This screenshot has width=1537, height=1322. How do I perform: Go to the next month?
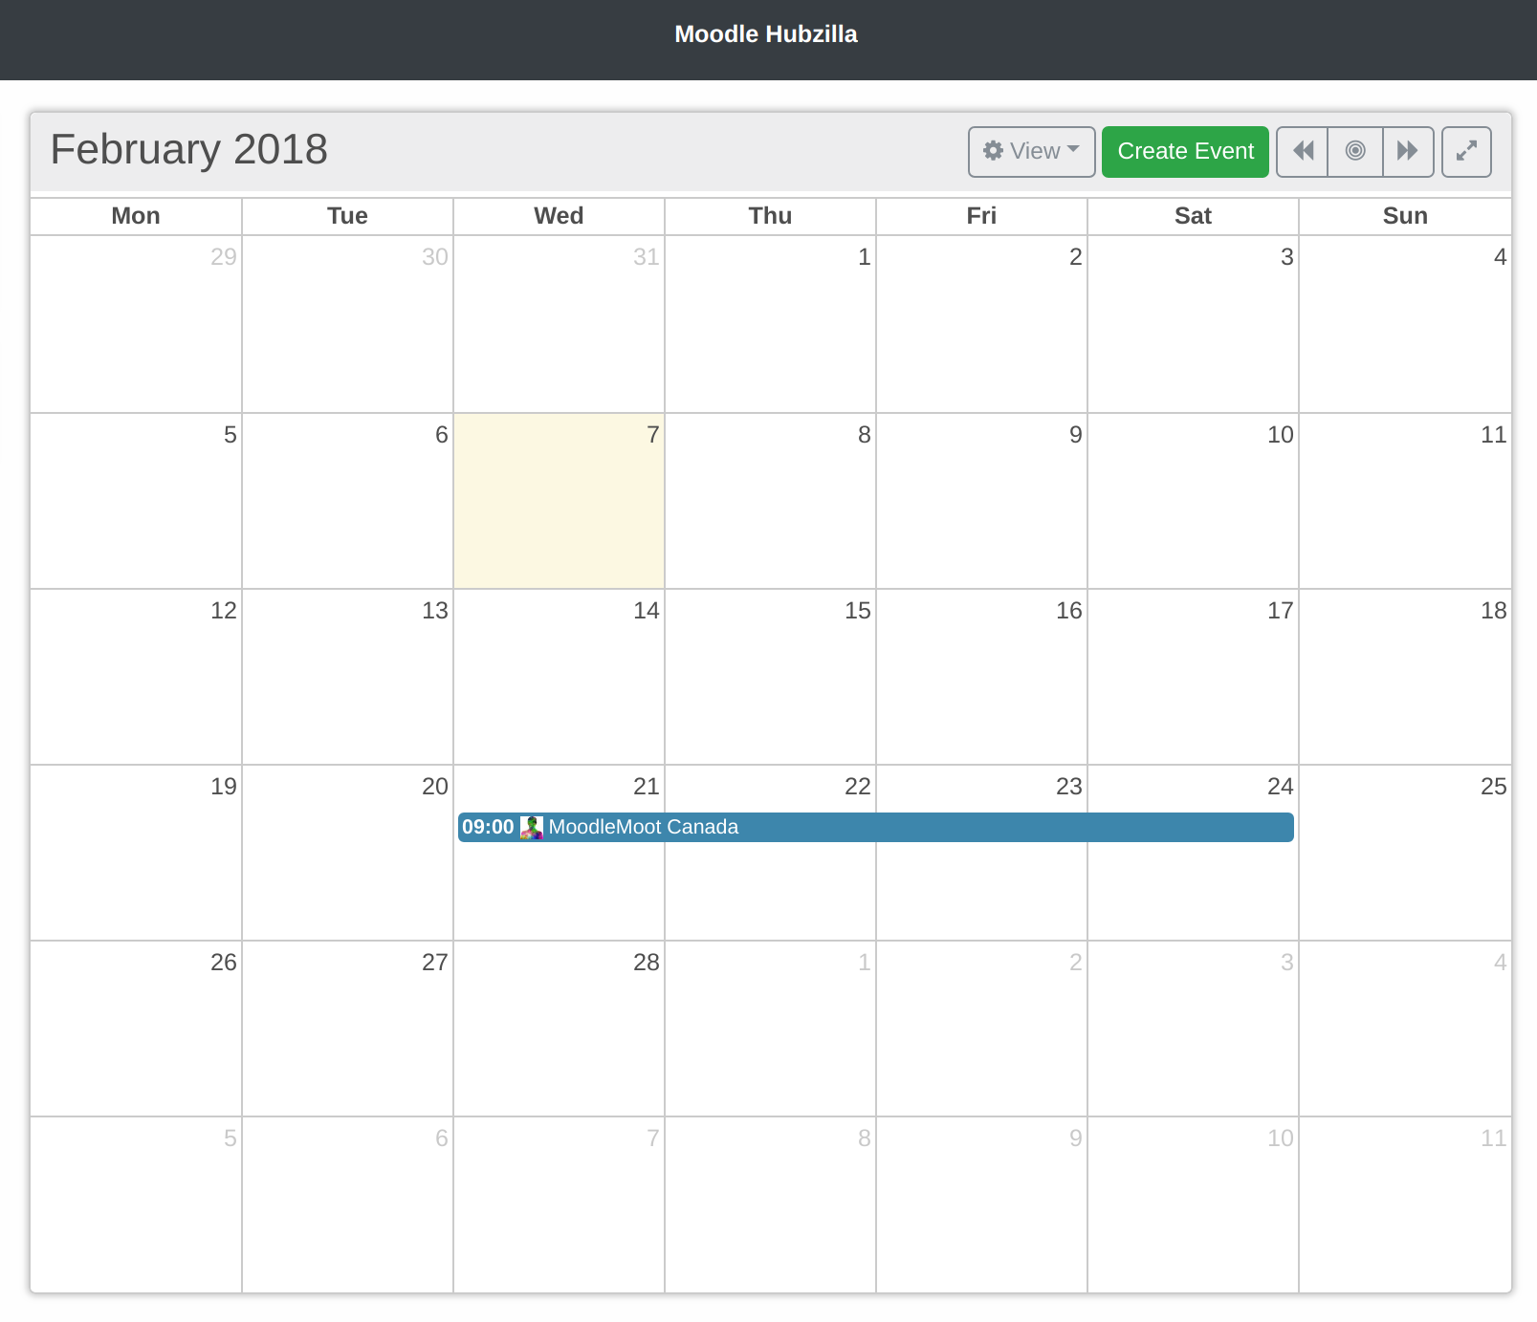[x=1407, y=151]
